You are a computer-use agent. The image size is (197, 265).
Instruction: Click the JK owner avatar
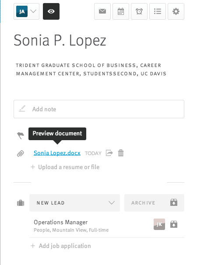(x=159, y=224)
